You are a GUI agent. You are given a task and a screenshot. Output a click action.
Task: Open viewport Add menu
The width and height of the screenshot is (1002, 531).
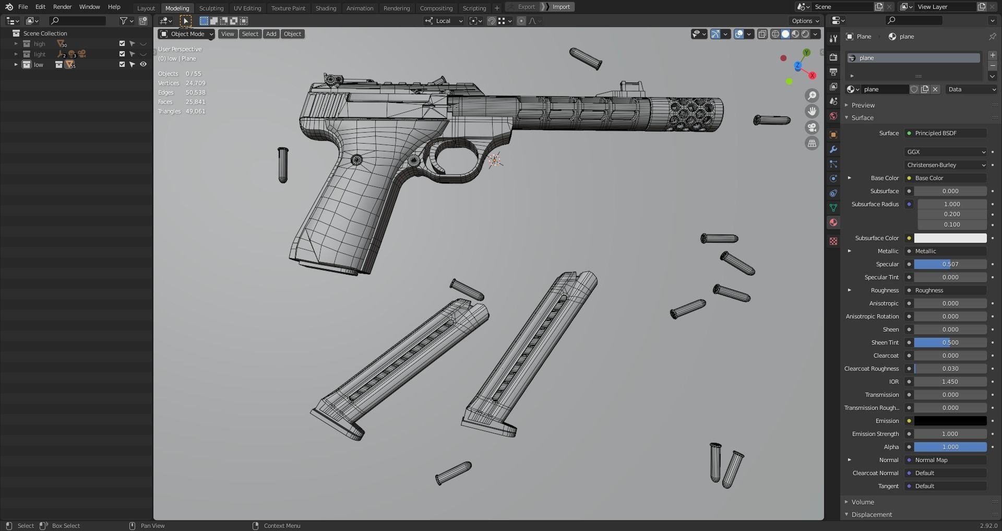[x=271, y=34]
